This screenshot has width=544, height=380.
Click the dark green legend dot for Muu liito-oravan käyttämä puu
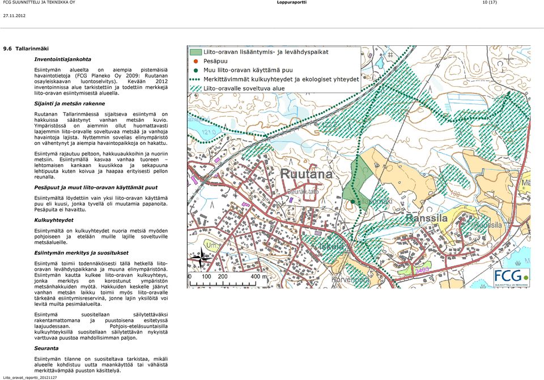(195, 70)
